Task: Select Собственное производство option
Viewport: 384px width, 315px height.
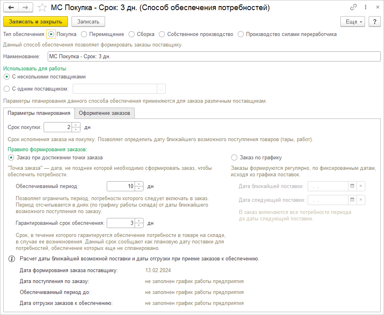Action: point(162,34)
